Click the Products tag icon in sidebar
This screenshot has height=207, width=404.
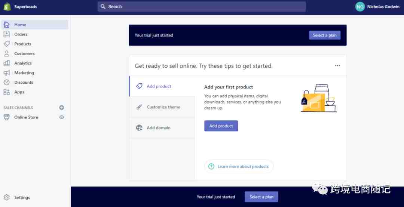coord(7,44)
